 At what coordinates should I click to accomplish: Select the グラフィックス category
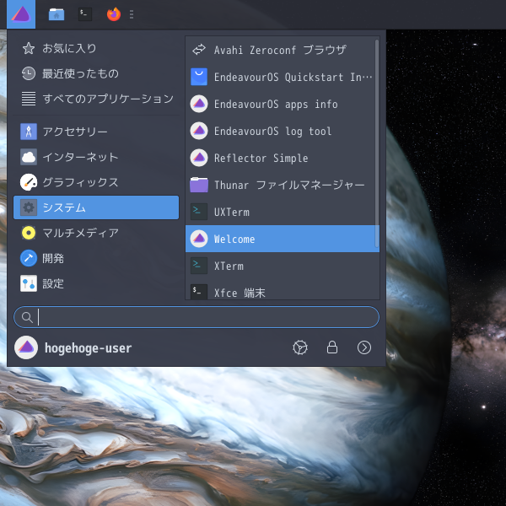click(x=96, y=182)
